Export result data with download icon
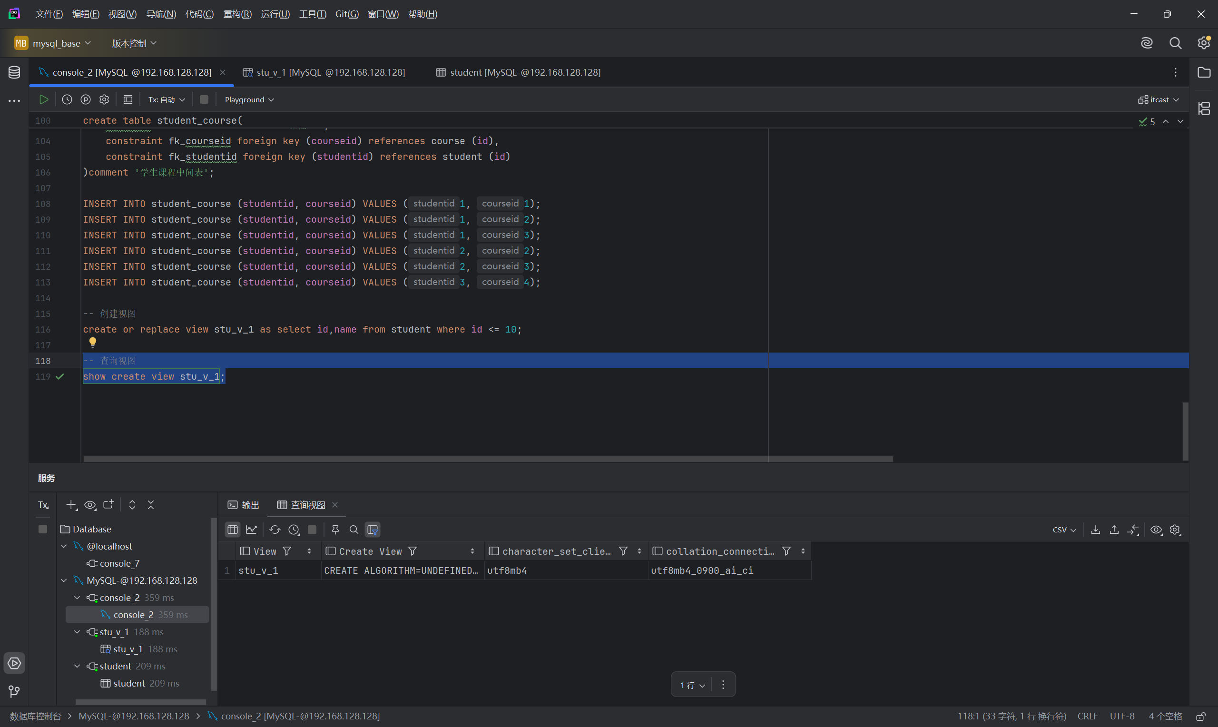 pyautogui.click(x=1096, y=530)
